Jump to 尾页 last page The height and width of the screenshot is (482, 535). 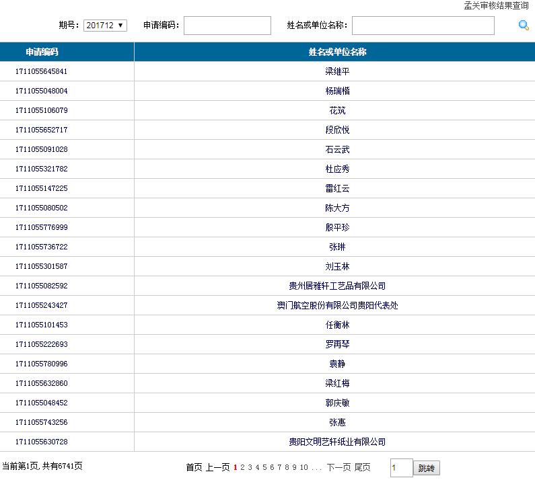pos(363,467)
